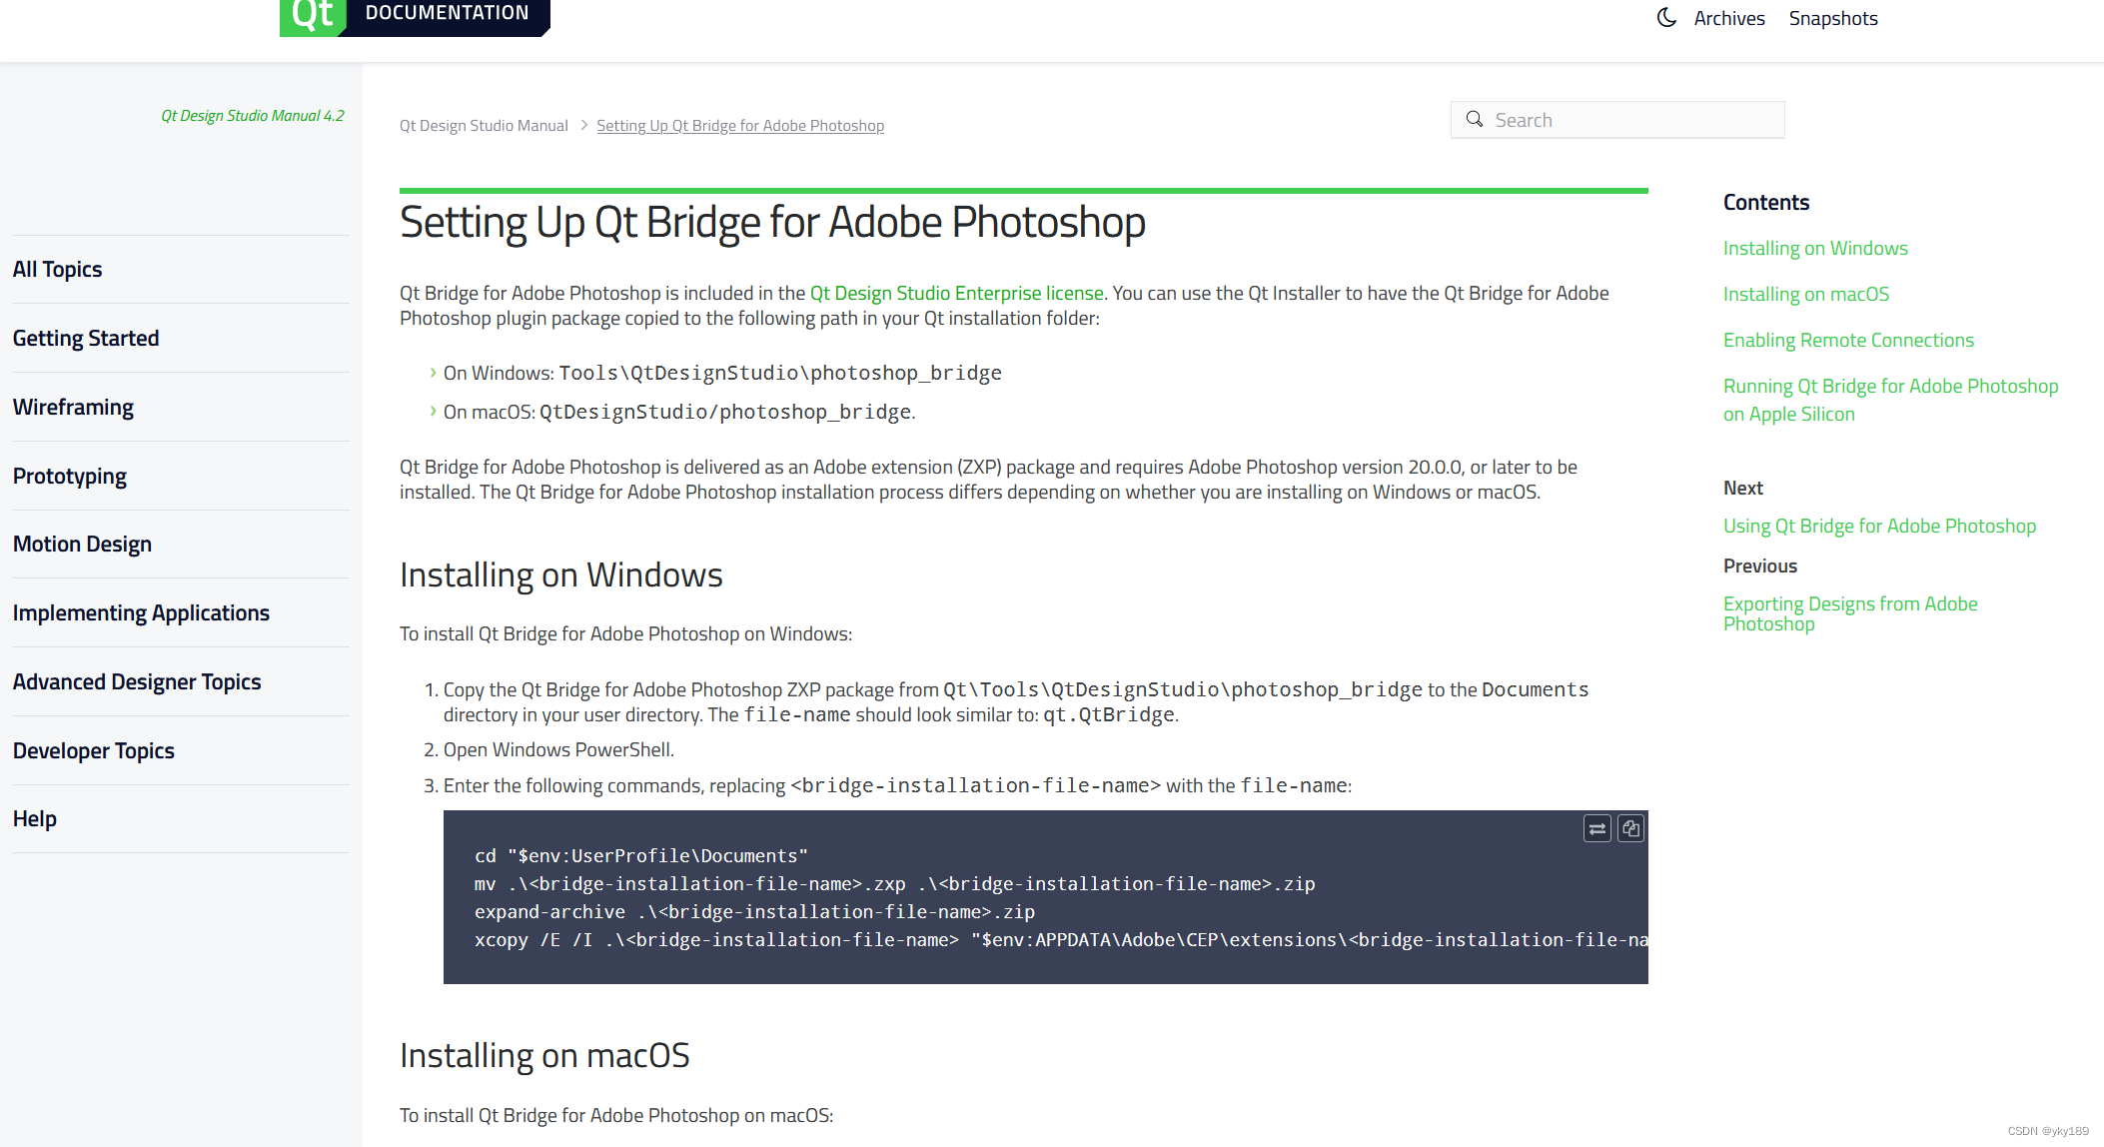Click the Open Windows PowerShell step
Screen dimensions: 2104x1147
click(x=558, y=750)
